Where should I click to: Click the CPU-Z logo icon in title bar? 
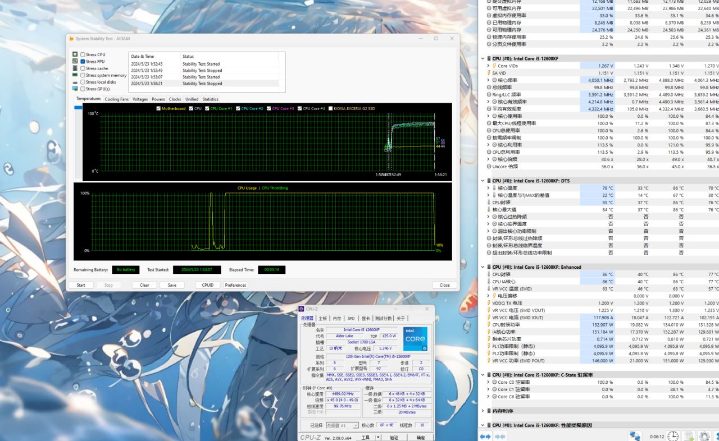[x=302, y=309]
